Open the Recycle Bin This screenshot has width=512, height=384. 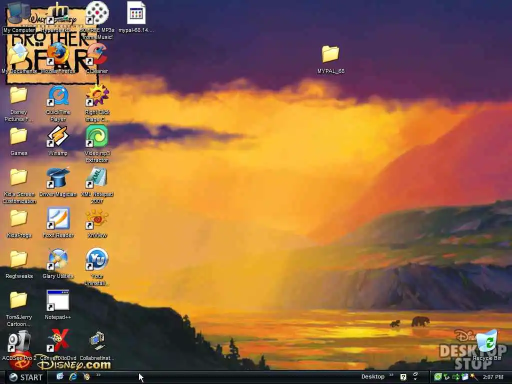click(x=487, y=345)
